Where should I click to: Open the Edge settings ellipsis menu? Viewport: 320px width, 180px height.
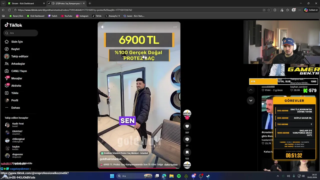(x=299, y=10)
